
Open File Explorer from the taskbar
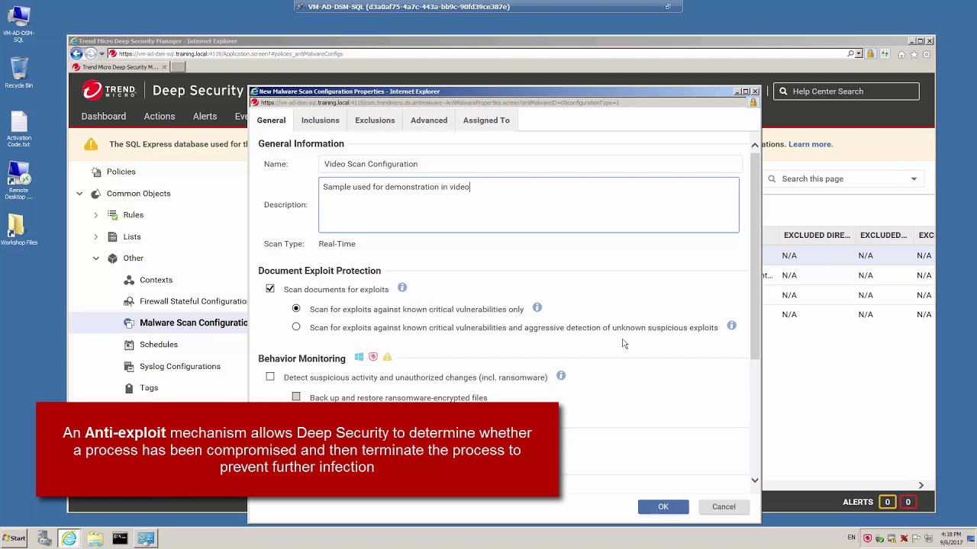95,538
